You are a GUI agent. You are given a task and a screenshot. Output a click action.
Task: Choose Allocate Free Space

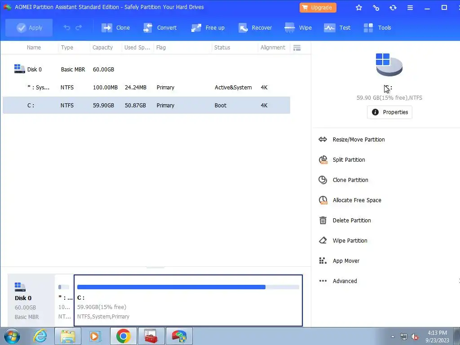click(x=357, y=200)
